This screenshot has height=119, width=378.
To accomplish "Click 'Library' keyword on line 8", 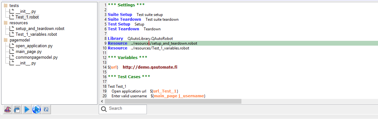I will (115, 38).
